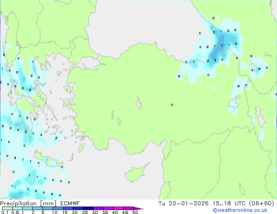Click the purple arrow tip above 50 mm

[x=138, y=208]
